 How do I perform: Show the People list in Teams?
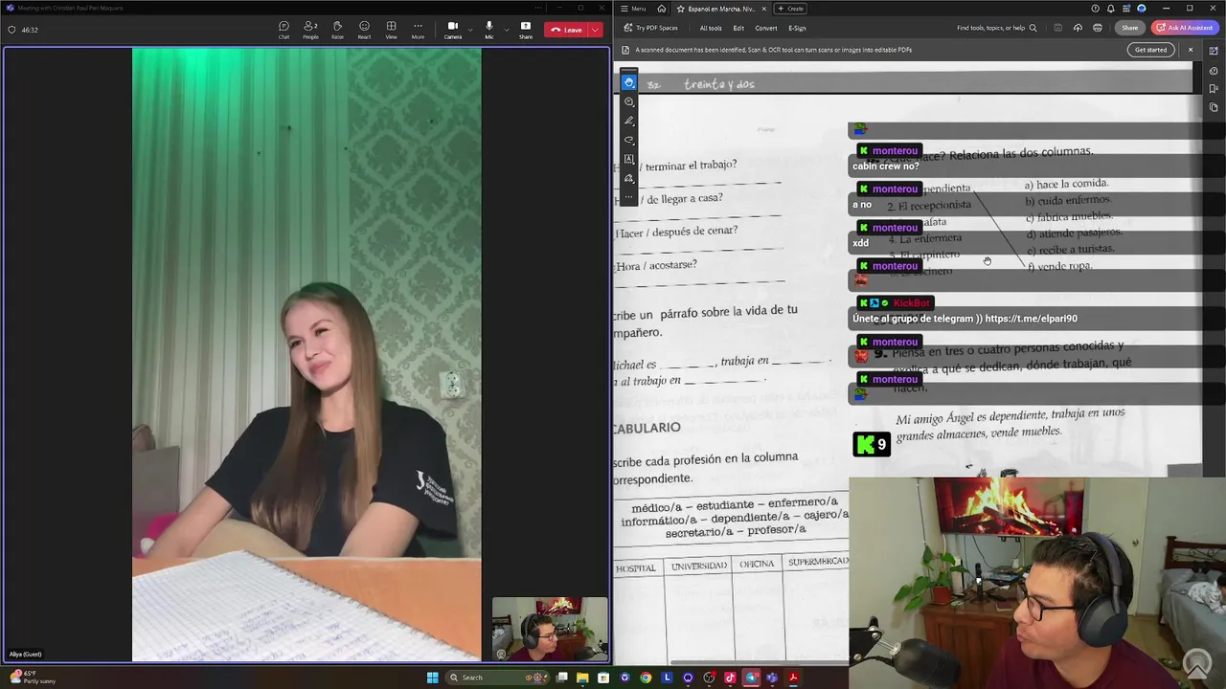coord(310,30)
